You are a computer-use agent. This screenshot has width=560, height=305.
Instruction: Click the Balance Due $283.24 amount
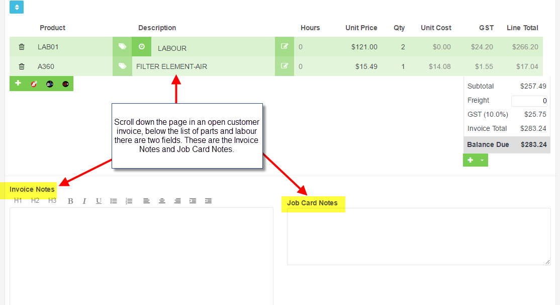[533, 144]
